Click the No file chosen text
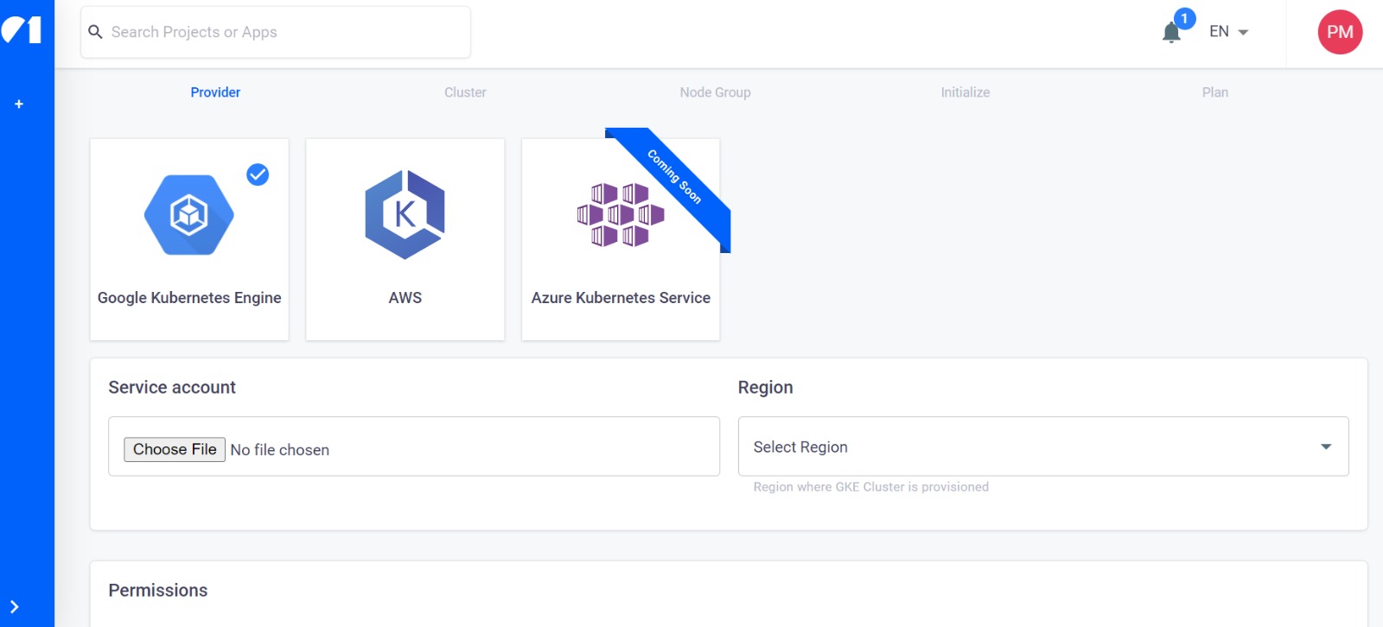Viewport: 1383px width, 627px height. (x=280, y=450)
